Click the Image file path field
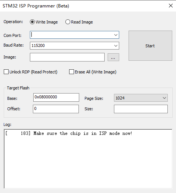The height and width of the screenshot is (193, 176). 67,57
